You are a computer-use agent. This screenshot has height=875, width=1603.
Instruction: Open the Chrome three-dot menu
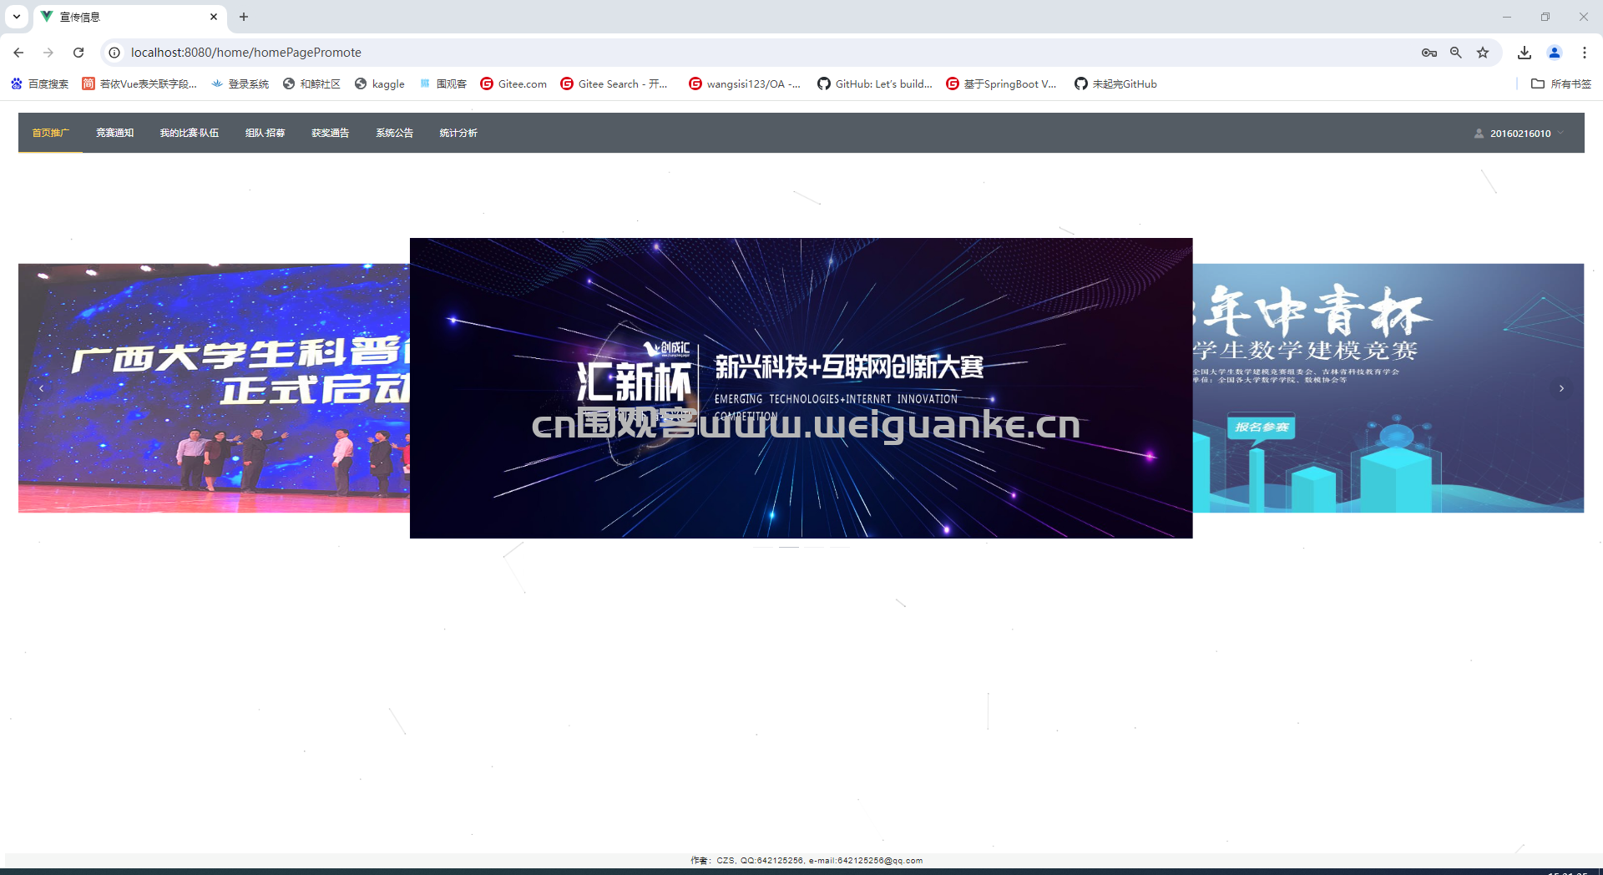pyautogui.click(x=1585, y=53)
